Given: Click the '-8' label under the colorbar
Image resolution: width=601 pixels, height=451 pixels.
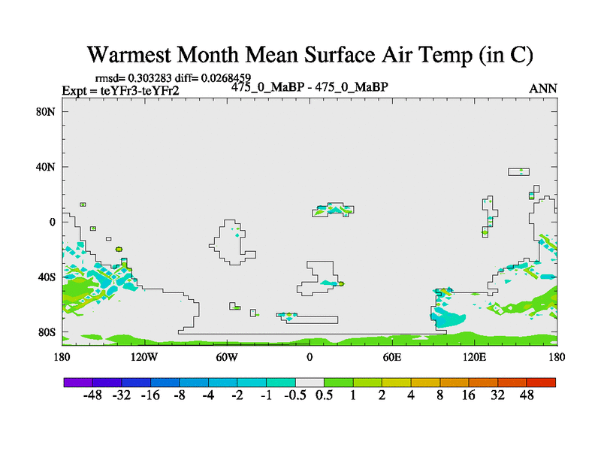Looking at the screenshot, I should 180,396.
